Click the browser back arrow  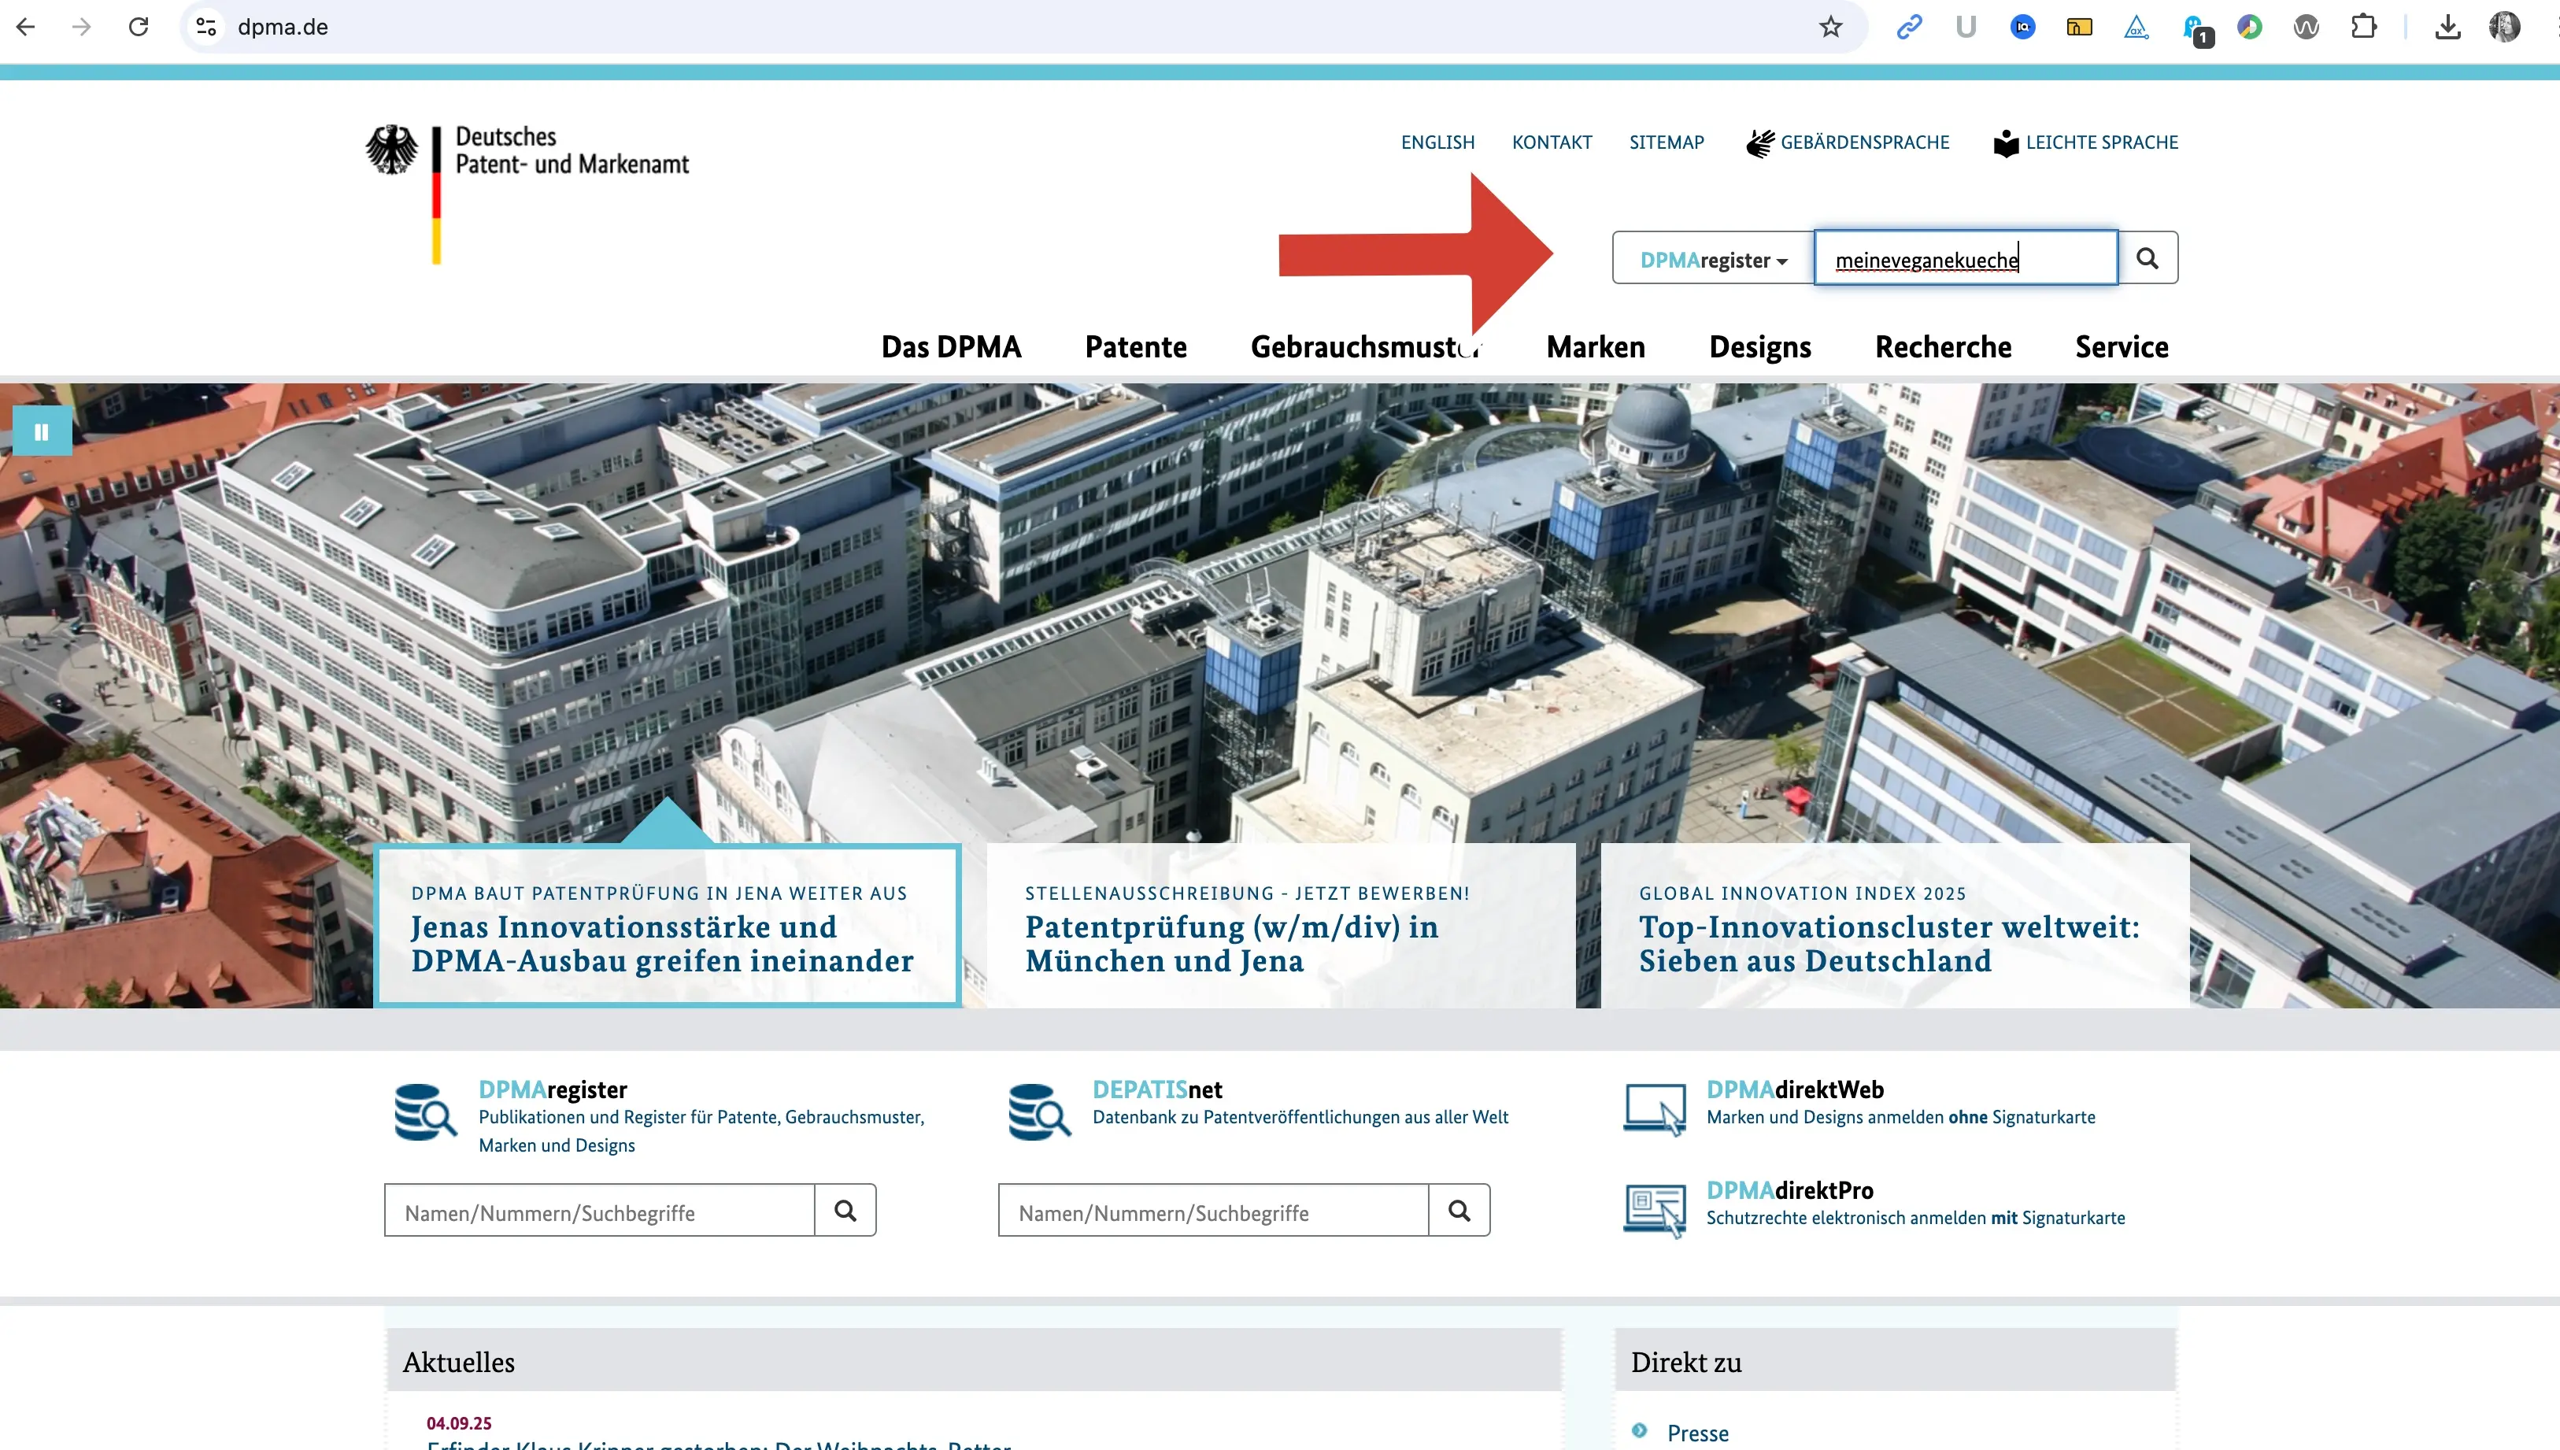(x=26, y=27)
